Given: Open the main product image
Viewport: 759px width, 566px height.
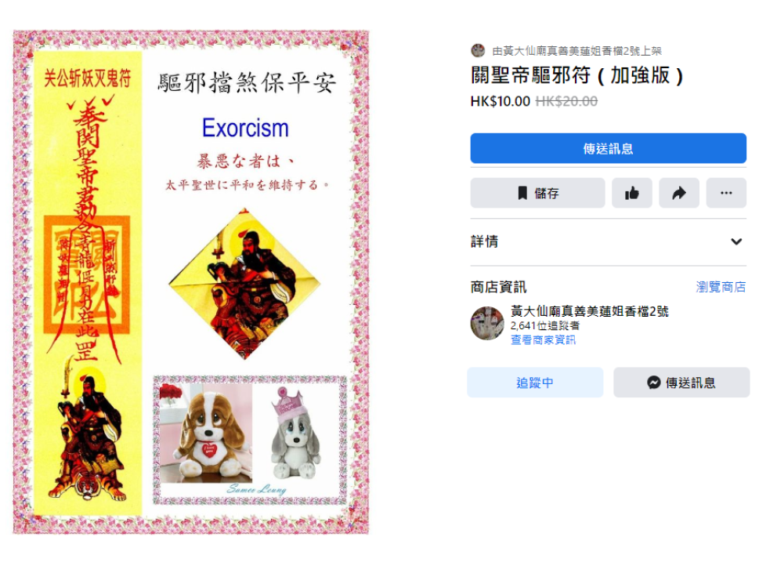Looking at the screenshot, I should coord(191,282).
